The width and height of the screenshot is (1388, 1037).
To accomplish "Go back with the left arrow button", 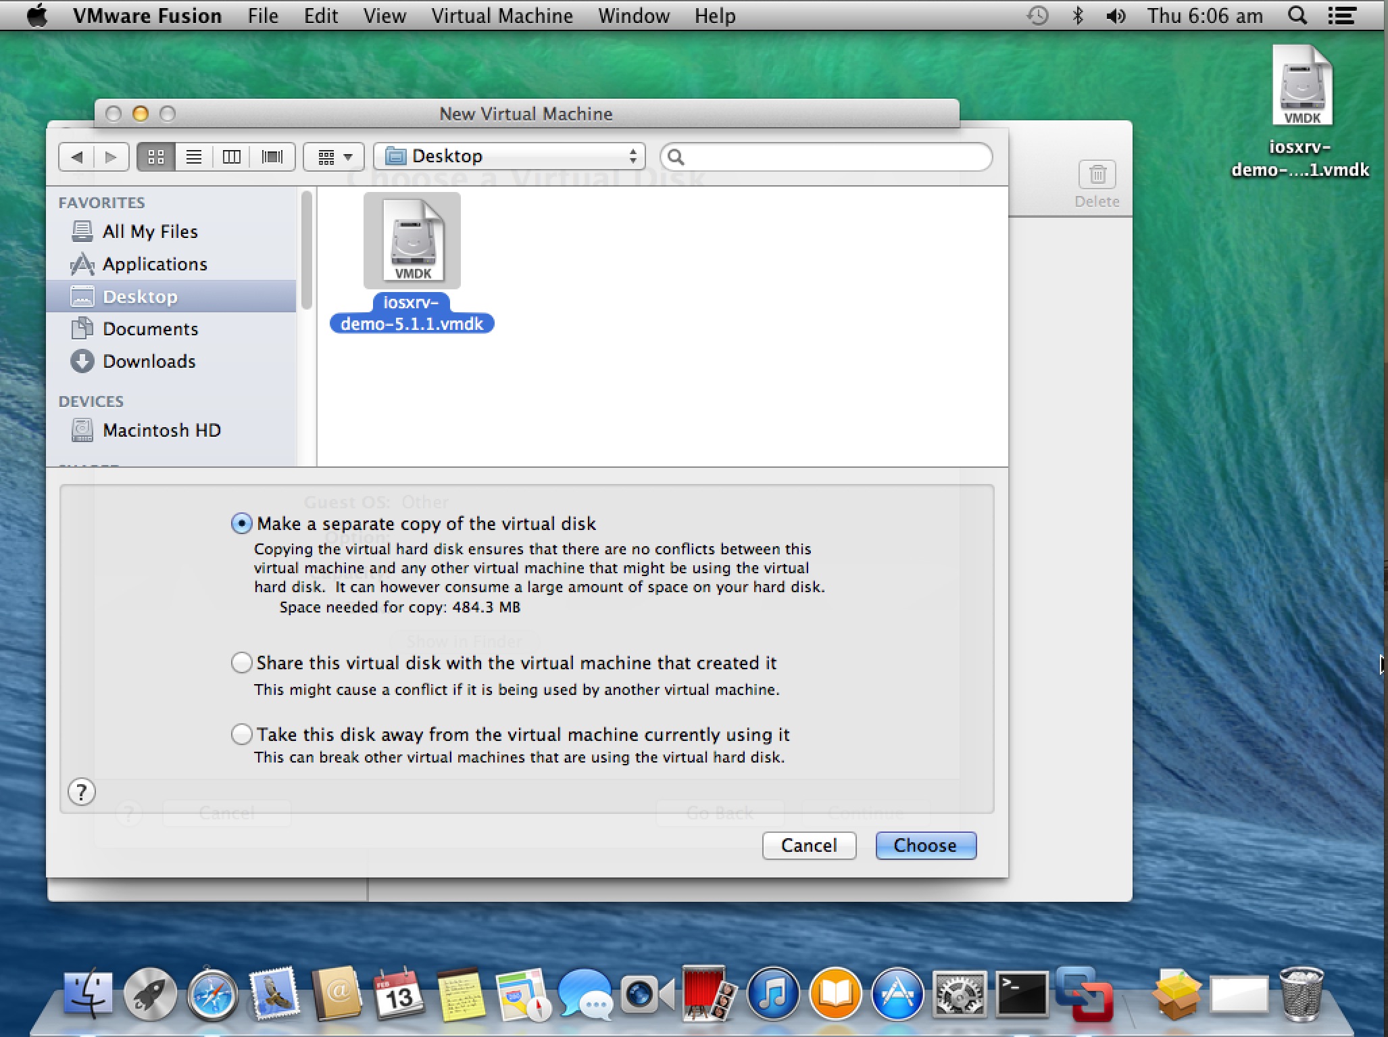I will point(76,158).
